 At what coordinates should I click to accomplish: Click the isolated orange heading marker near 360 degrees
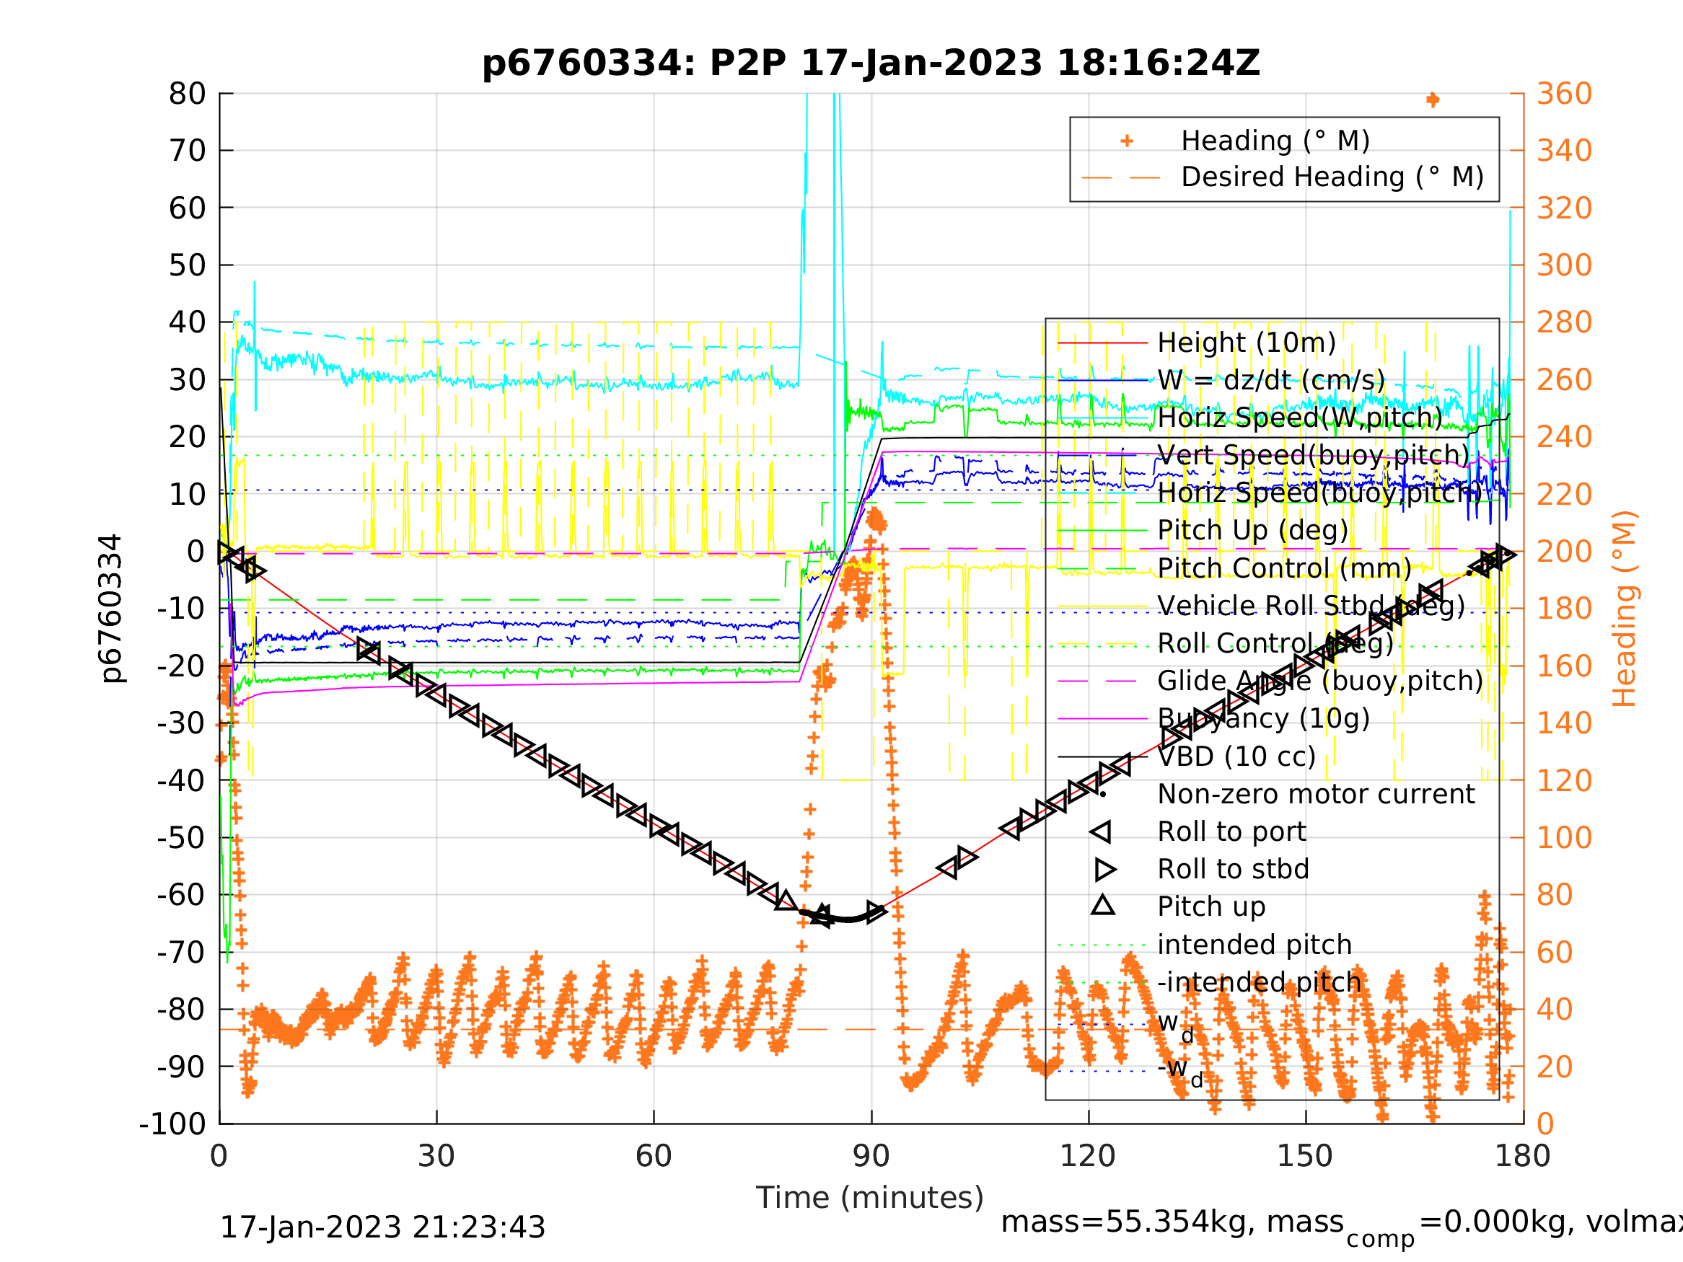[x=1433, y=100]
